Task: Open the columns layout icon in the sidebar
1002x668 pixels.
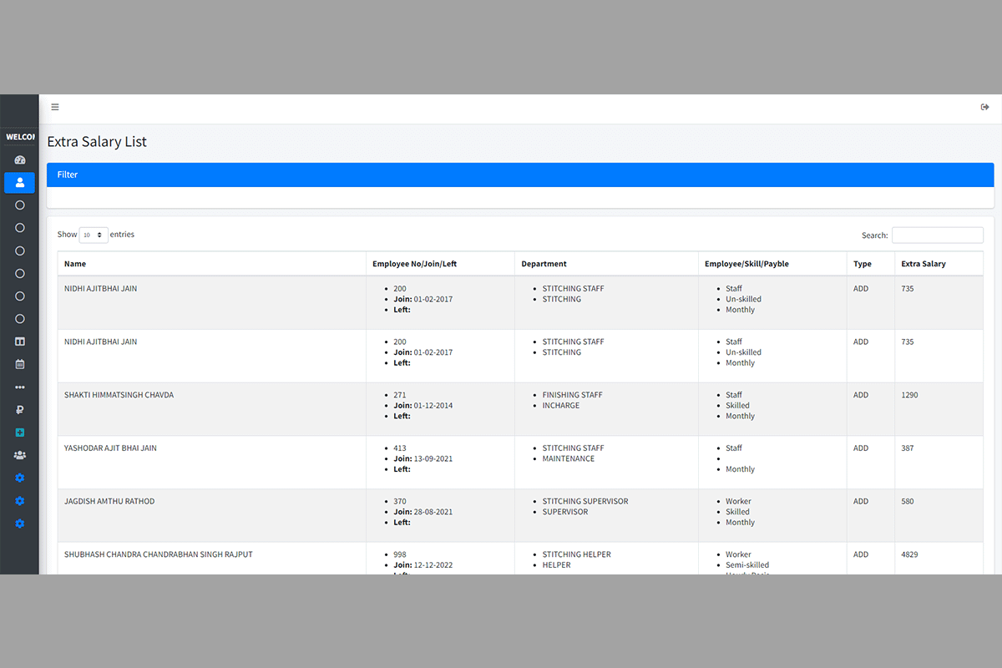Action: (20, 342)
